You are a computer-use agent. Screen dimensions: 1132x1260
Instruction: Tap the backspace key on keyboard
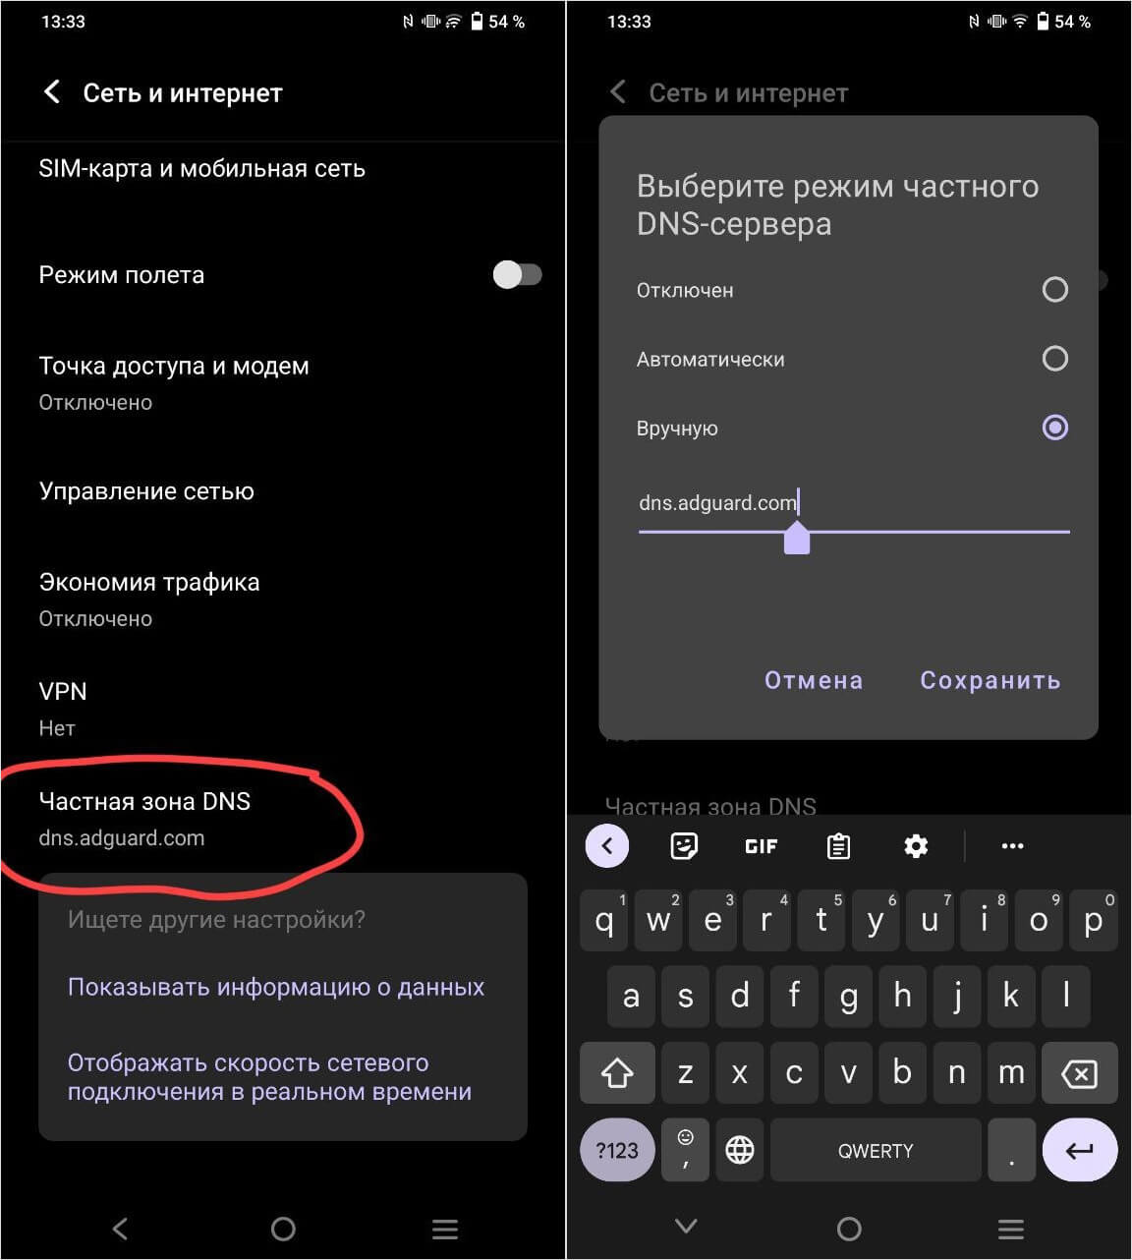1080,1073
